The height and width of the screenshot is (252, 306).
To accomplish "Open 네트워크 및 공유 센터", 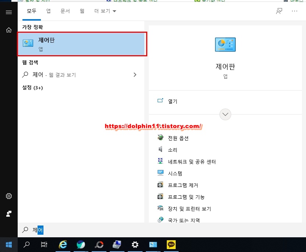I will [x=192, y=162].
